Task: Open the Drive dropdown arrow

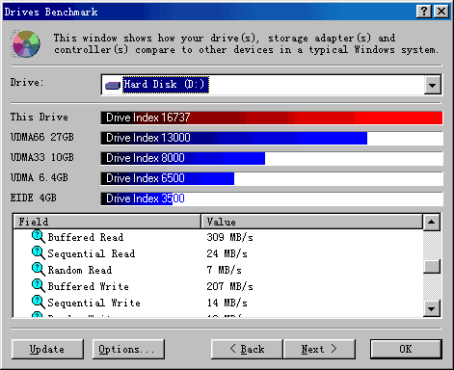Action: click(432, 86)
